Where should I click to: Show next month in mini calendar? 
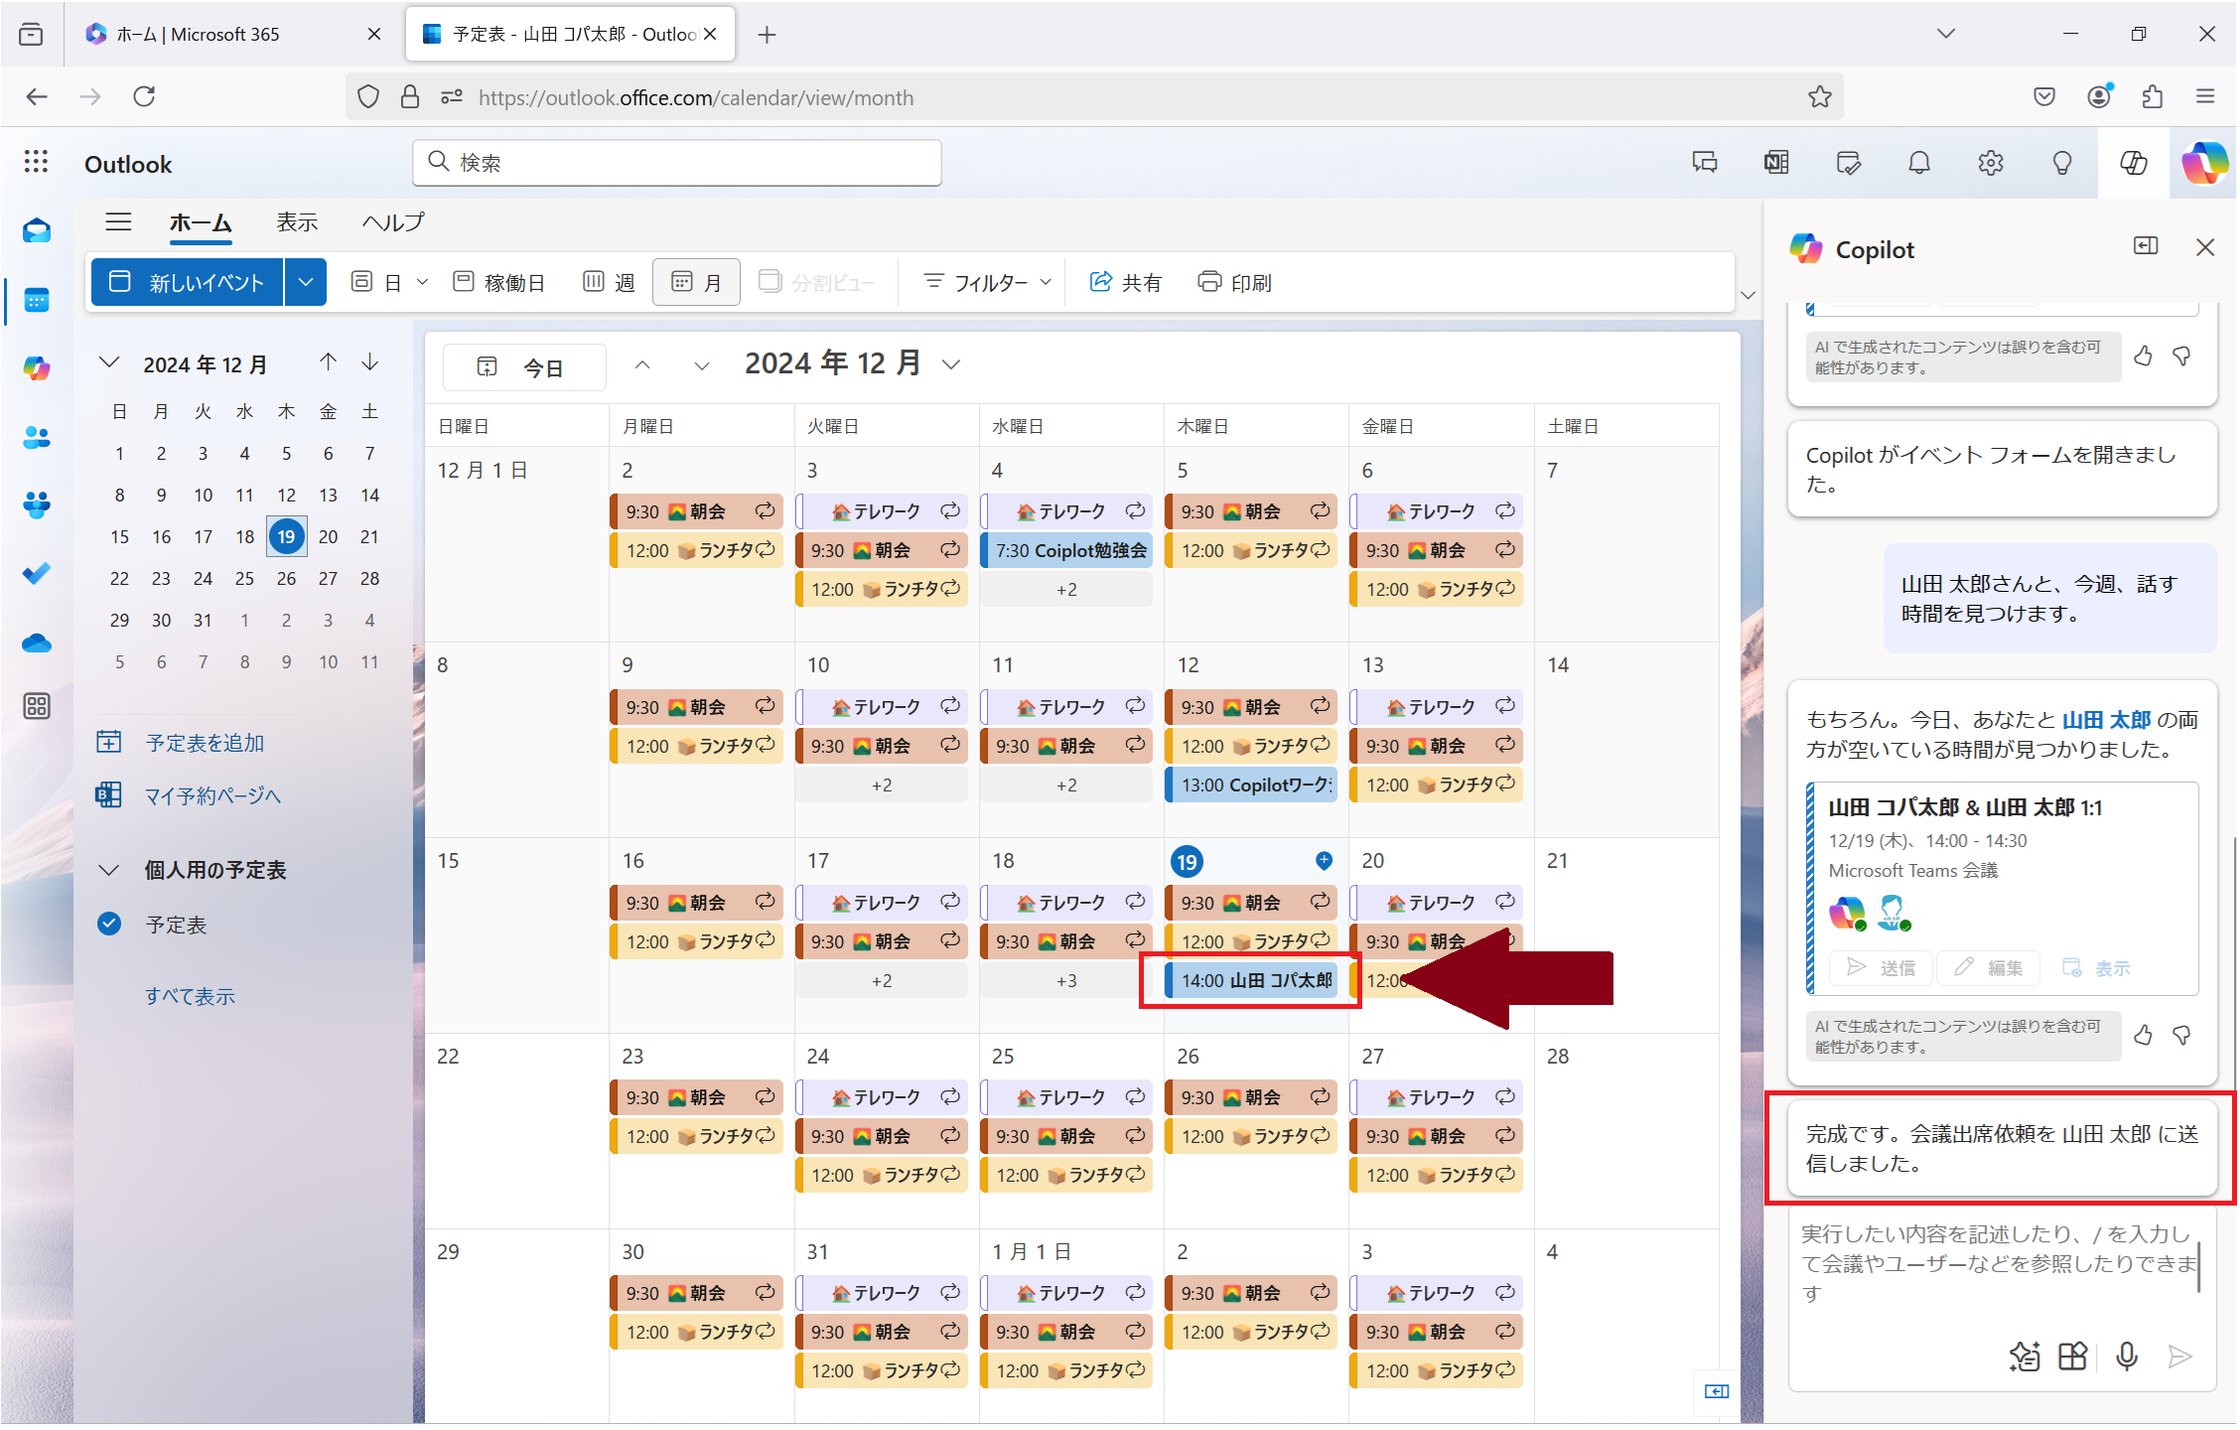coord(369,362)
